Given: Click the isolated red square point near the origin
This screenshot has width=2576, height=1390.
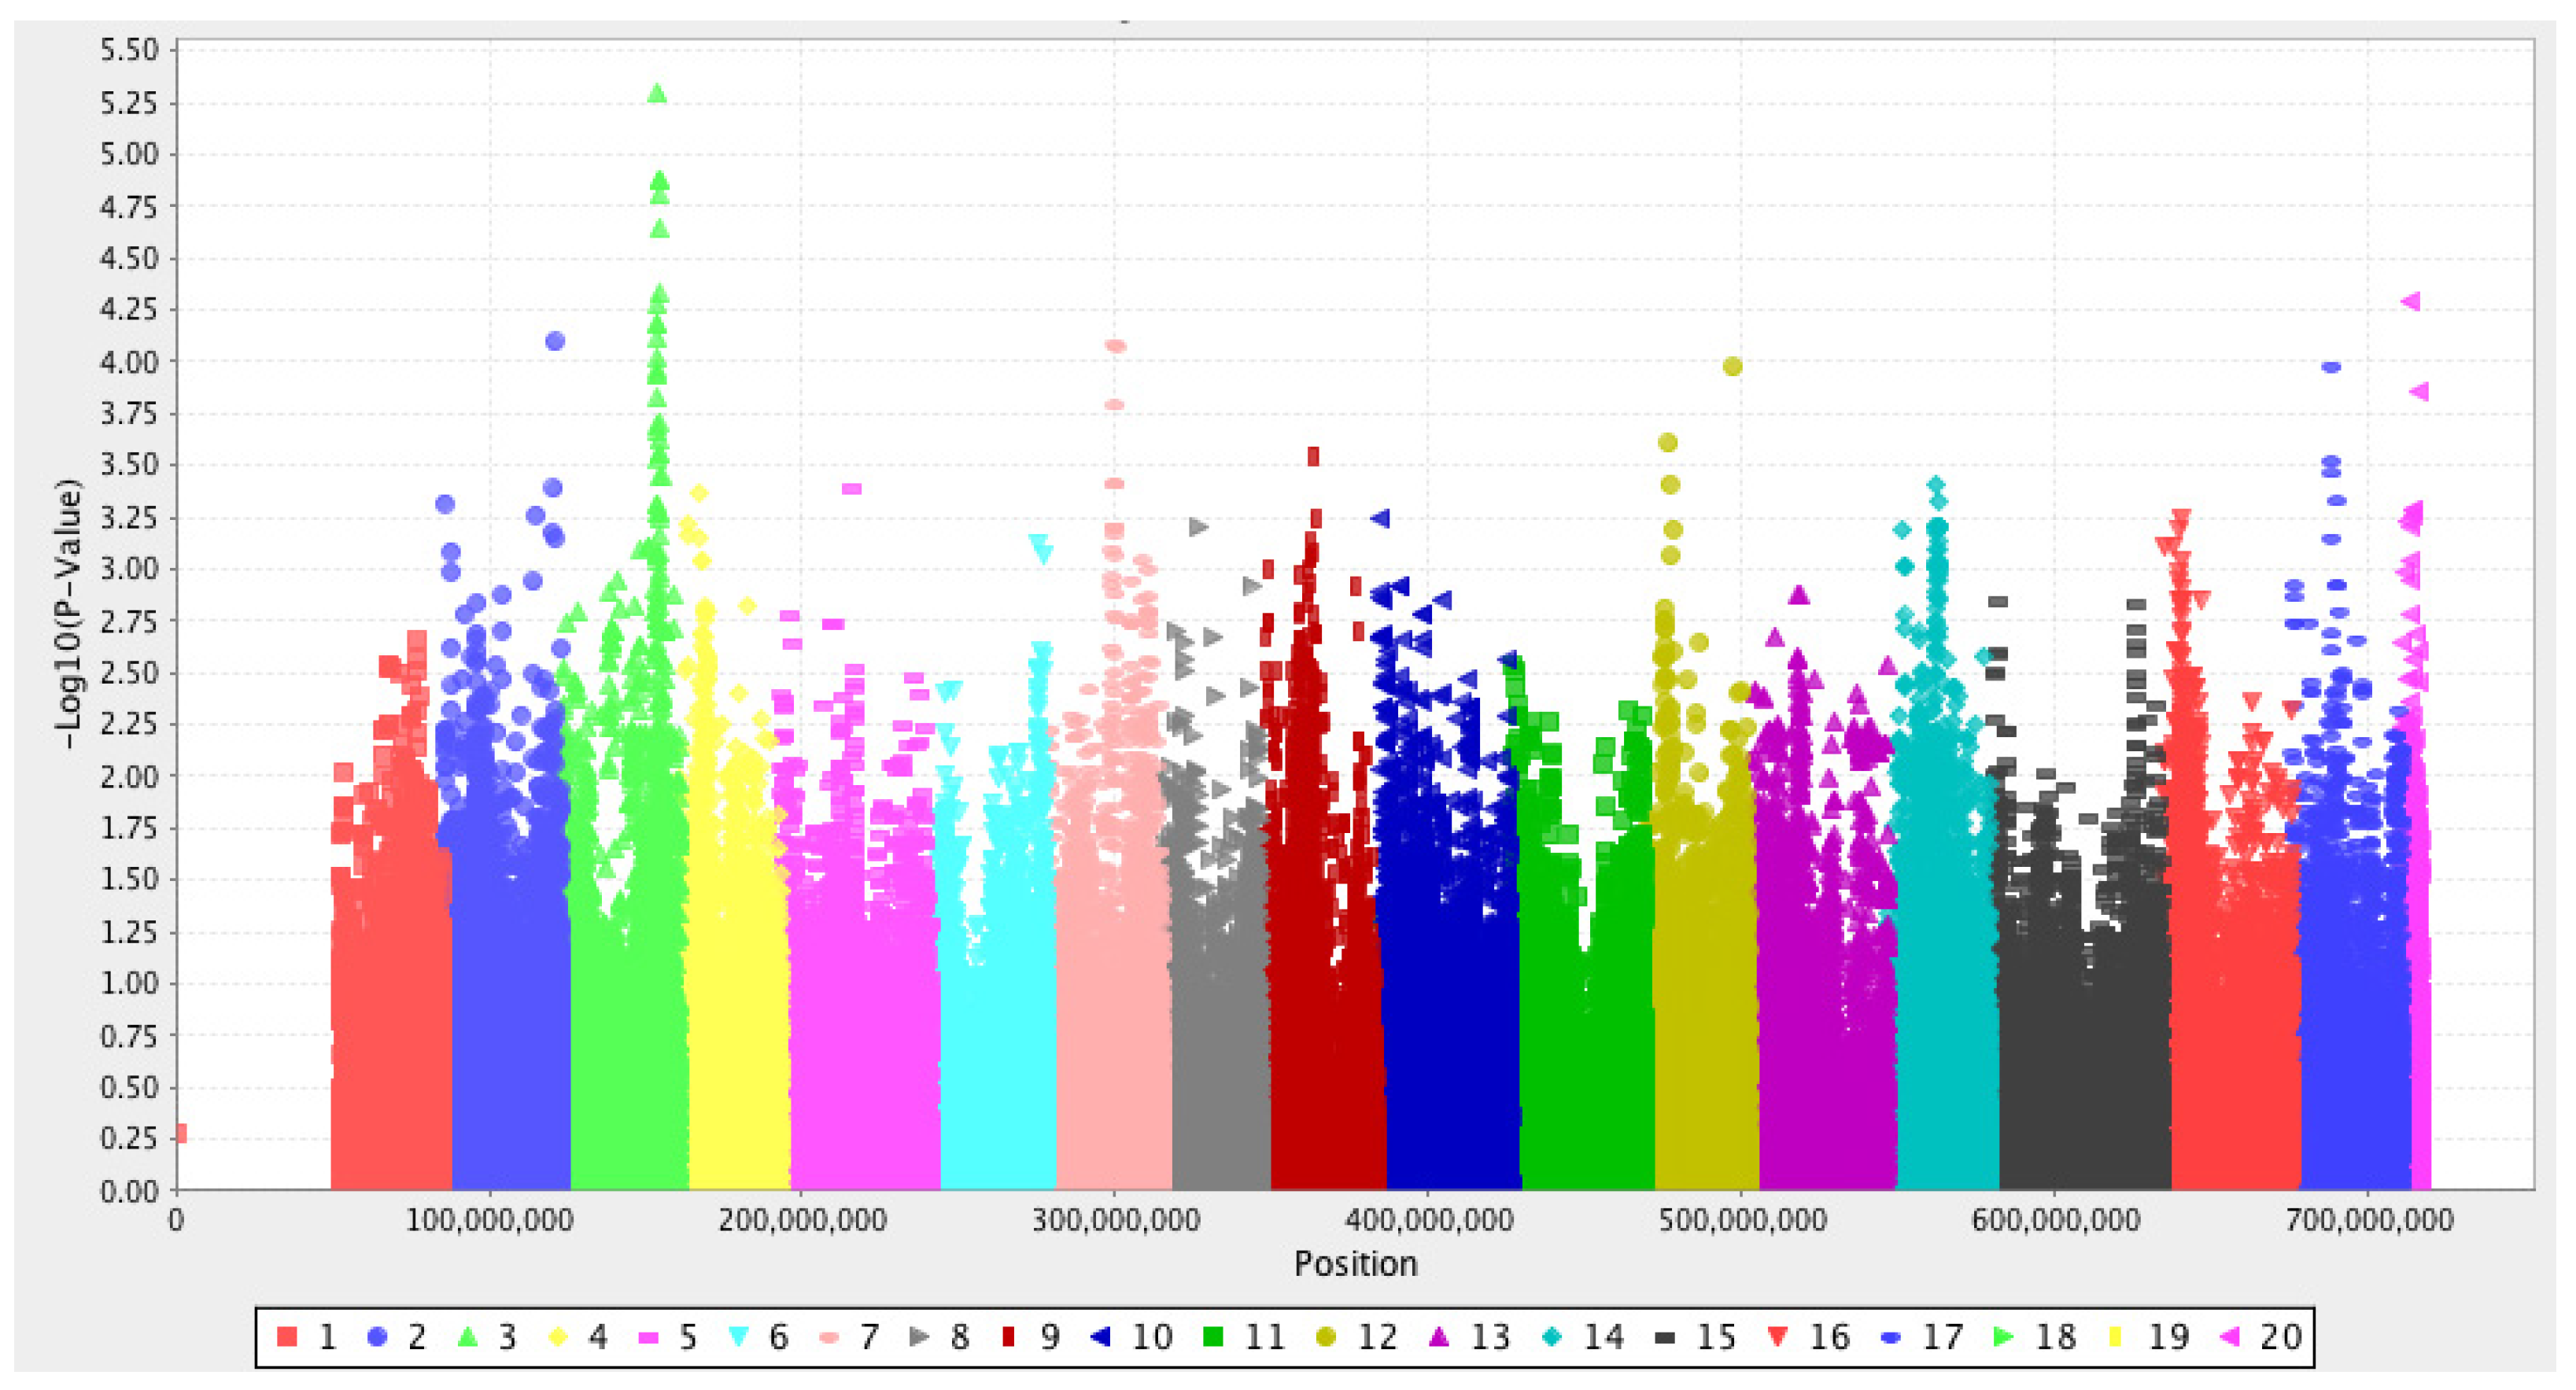Looking at the screenshot, I should point(181,1133).
